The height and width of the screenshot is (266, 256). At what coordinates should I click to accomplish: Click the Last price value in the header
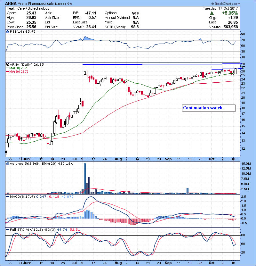pyautogui.click(x=233, y=22)
